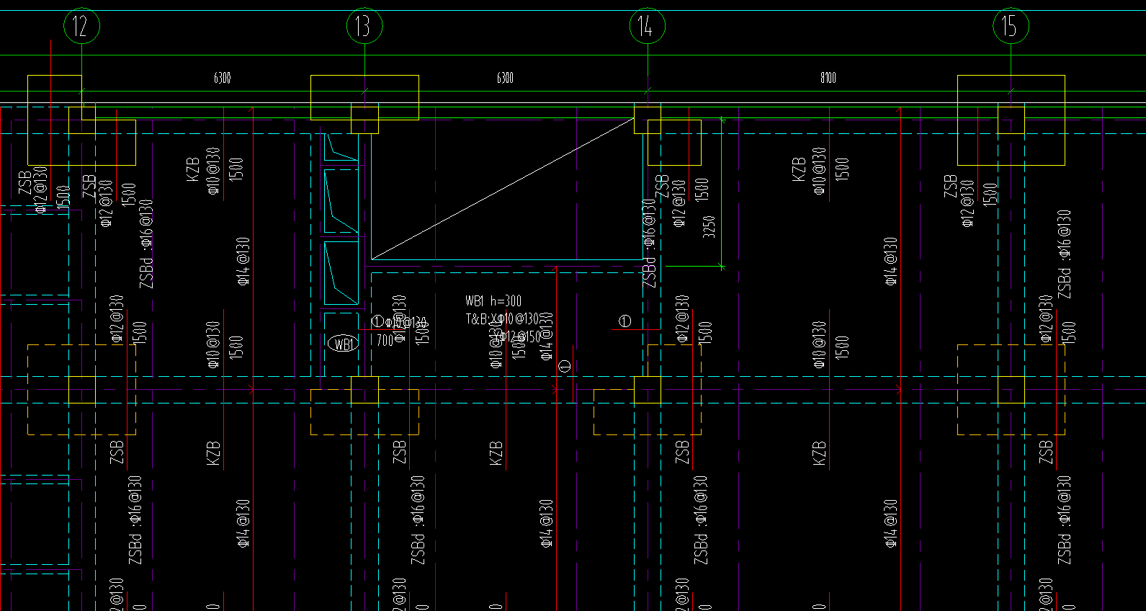Pick 6300 dimension between axes 12 and 13
Image resolution: width=1146 pixels, height=611 pixels.
tap(223, 78)
